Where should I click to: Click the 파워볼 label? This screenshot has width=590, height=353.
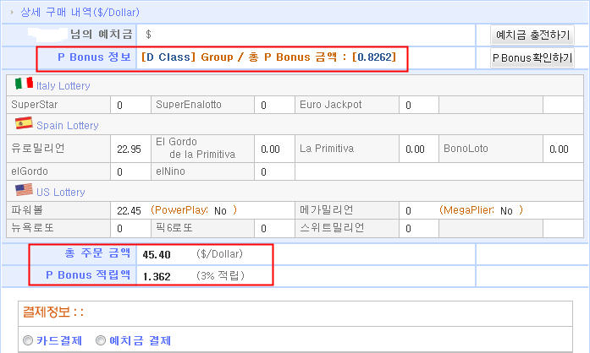(27, 209)
